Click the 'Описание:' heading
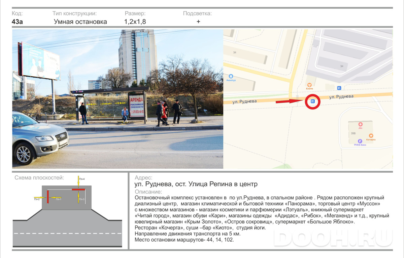 [x=148, y=192]
